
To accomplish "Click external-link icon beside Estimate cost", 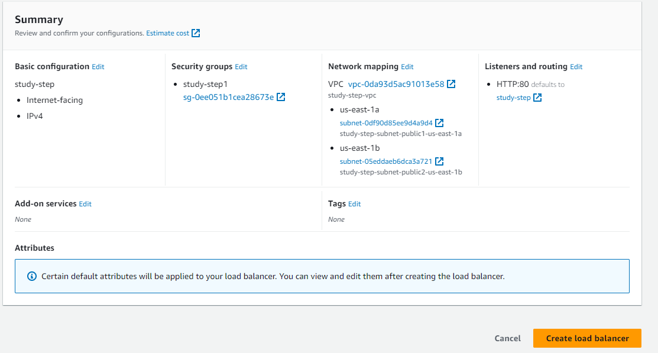I will pyautogui.click(x=196, y=33).
